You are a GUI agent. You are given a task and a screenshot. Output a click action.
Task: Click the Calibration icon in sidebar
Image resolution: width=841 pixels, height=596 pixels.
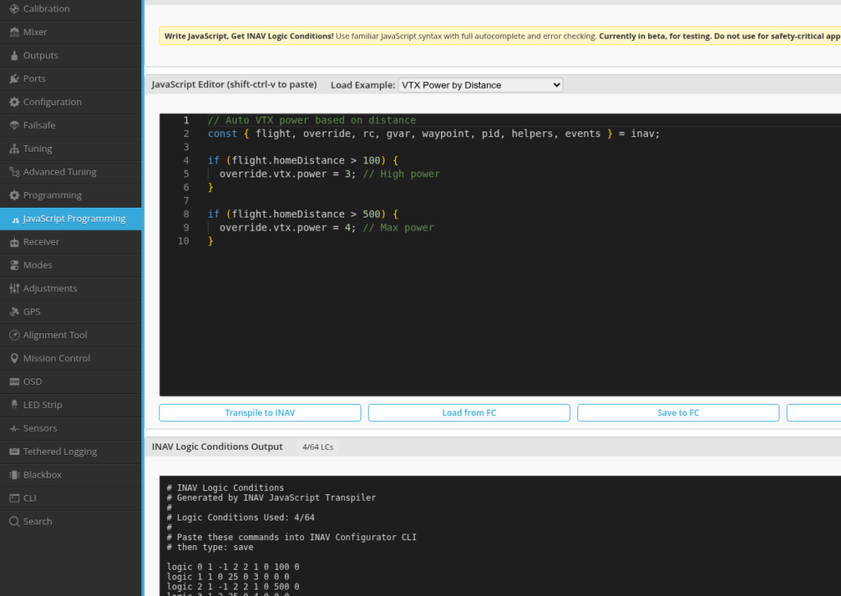click(15, 9)
